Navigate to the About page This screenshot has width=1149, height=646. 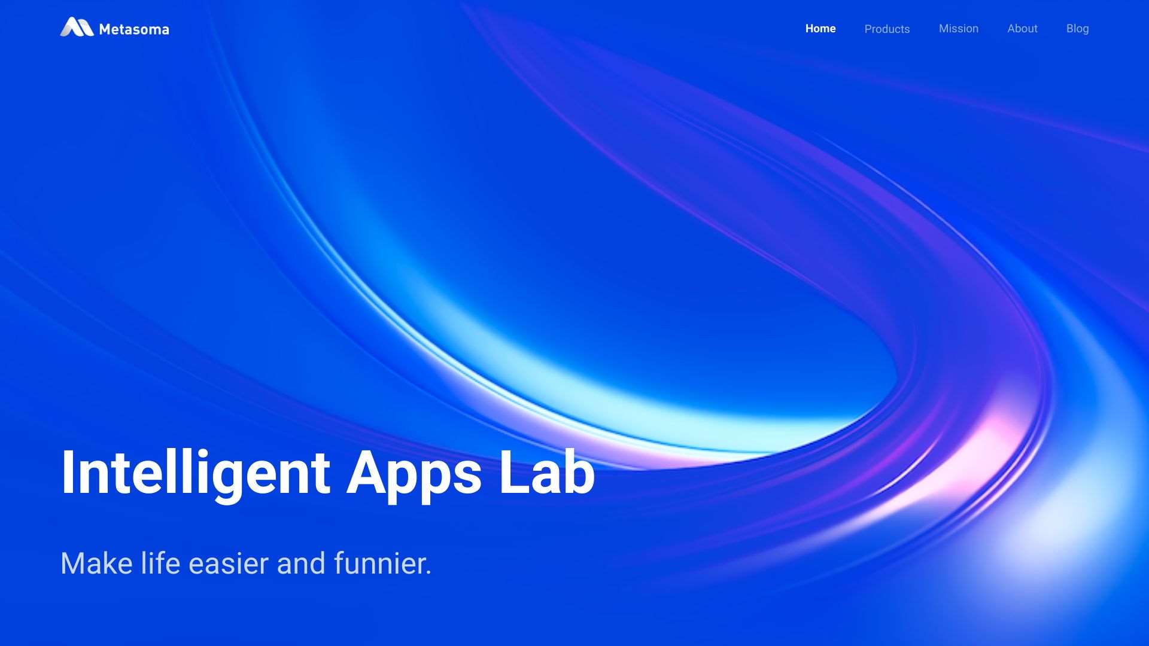point(1022,29)
